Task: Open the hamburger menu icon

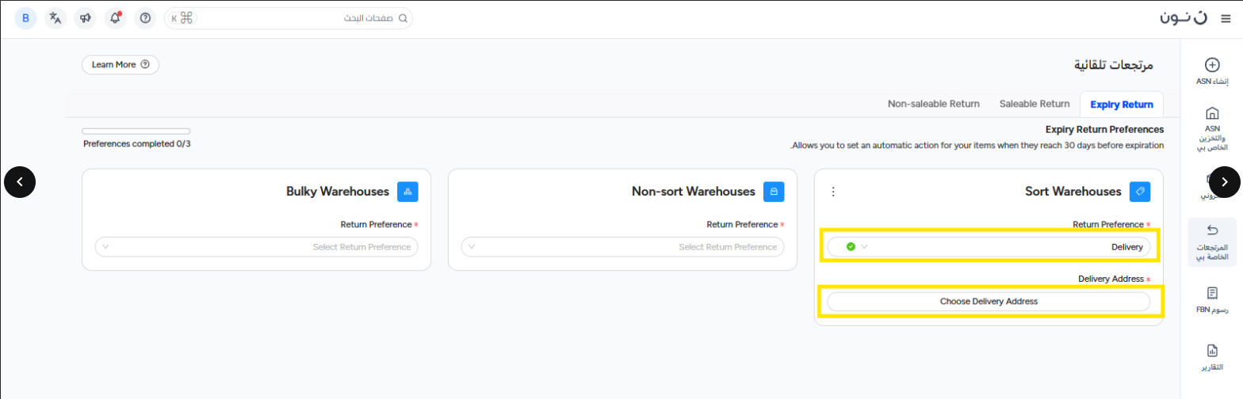Action: point(1225,18)
